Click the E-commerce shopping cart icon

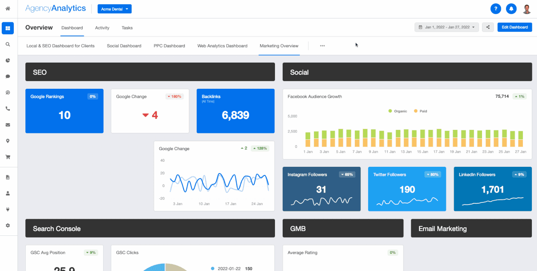[x=8, y=157]
